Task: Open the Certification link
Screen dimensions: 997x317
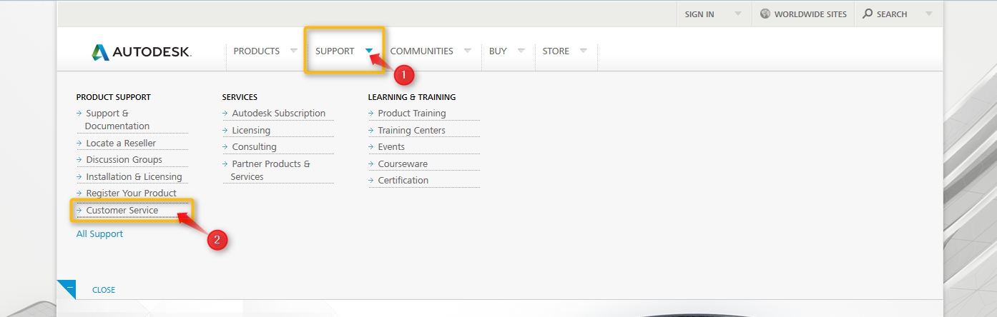Action: click(x=403, y=181)
